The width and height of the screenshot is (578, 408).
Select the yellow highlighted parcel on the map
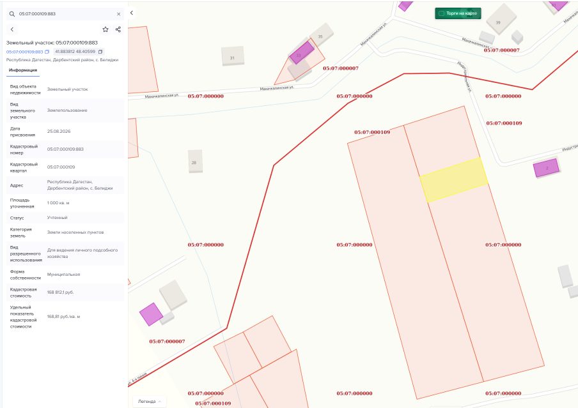[x=454, y=180]
